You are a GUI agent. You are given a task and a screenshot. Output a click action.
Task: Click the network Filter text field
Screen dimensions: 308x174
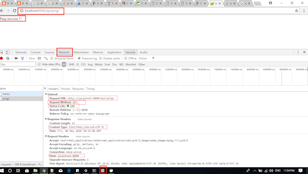[18, 64]
